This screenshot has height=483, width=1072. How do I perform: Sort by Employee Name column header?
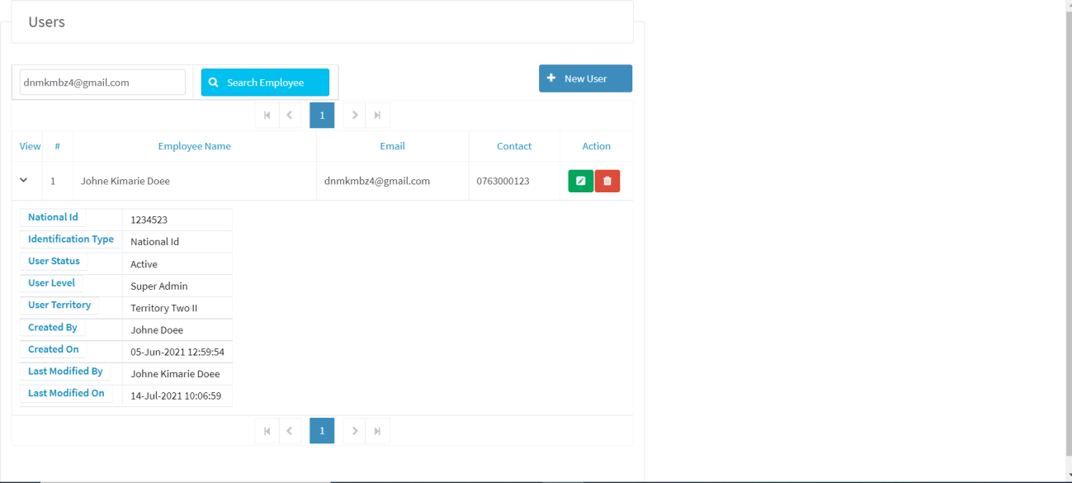(x=194, y=146)
